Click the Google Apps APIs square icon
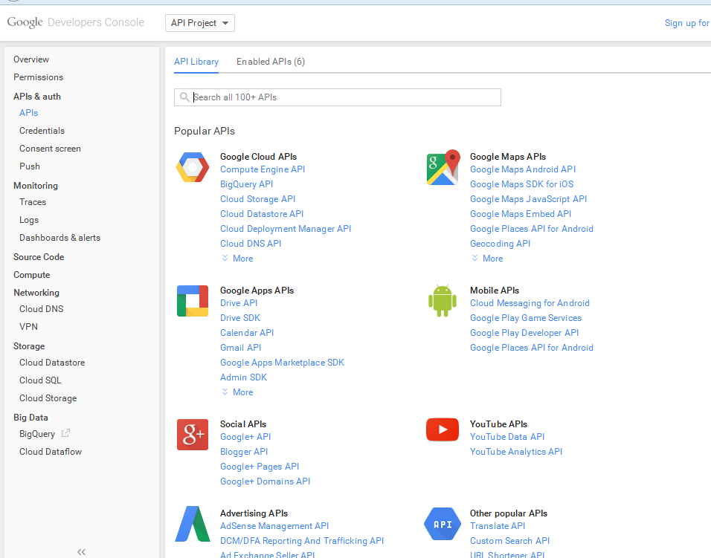The image size is (711, 558). coord(193,301)
